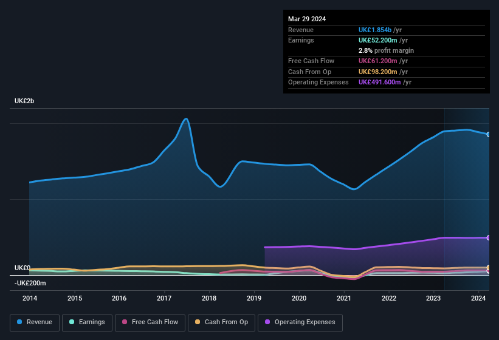Toggle Operating Expenses legend button
Viewport: 499px width, 340px height.
click(300, 322)
